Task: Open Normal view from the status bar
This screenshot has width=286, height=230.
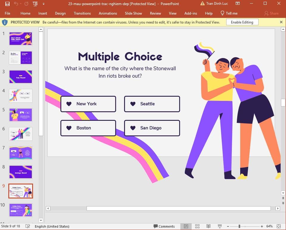Action: (x=186, y=226)
